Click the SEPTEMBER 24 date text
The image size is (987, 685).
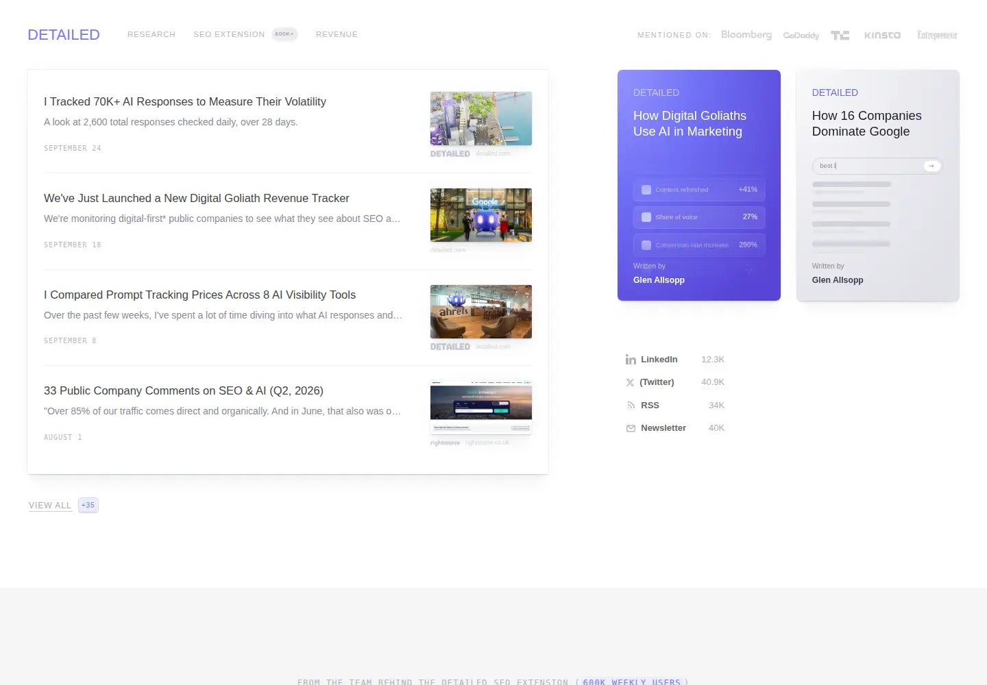tap(73, 148)
